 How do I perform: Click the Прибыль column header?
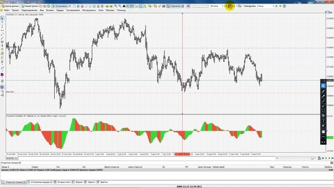pyautogui.click(x=328, y=167)
